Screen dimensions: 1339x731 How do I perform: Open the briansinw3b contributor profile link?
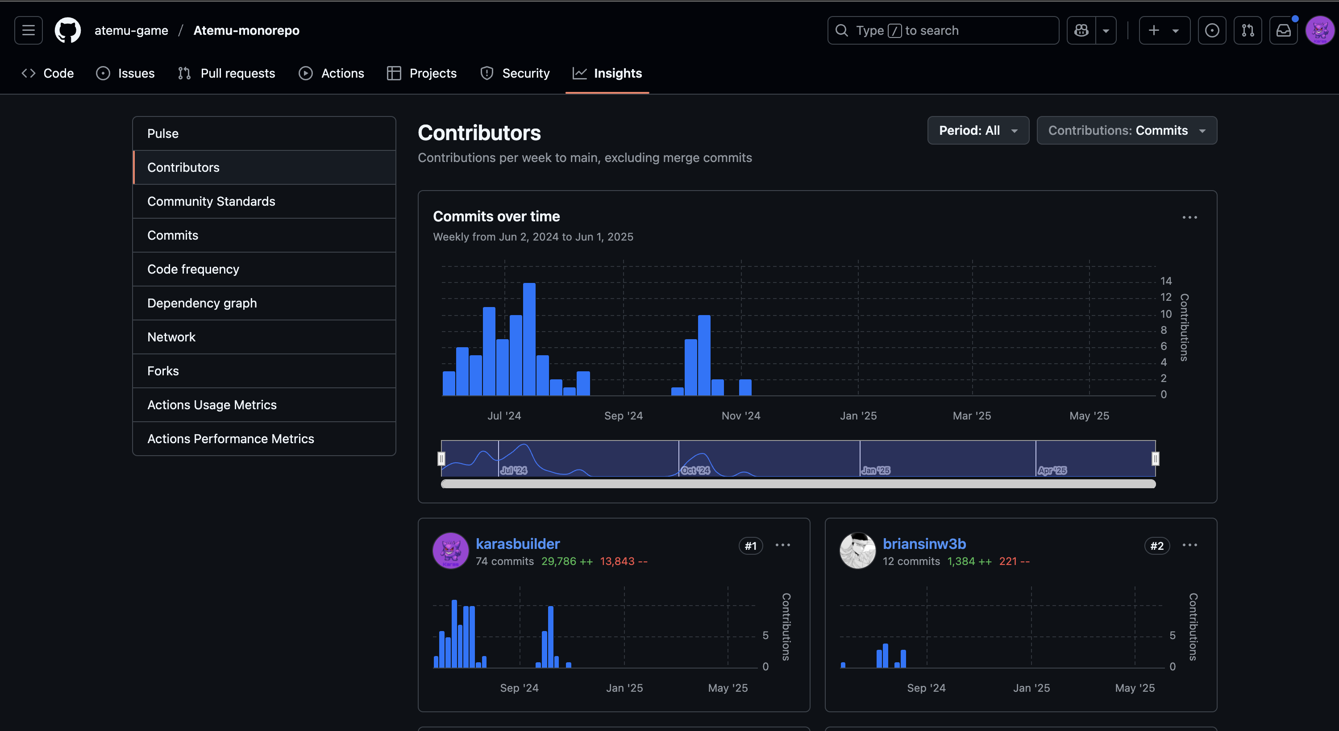(x=923, y=543)
